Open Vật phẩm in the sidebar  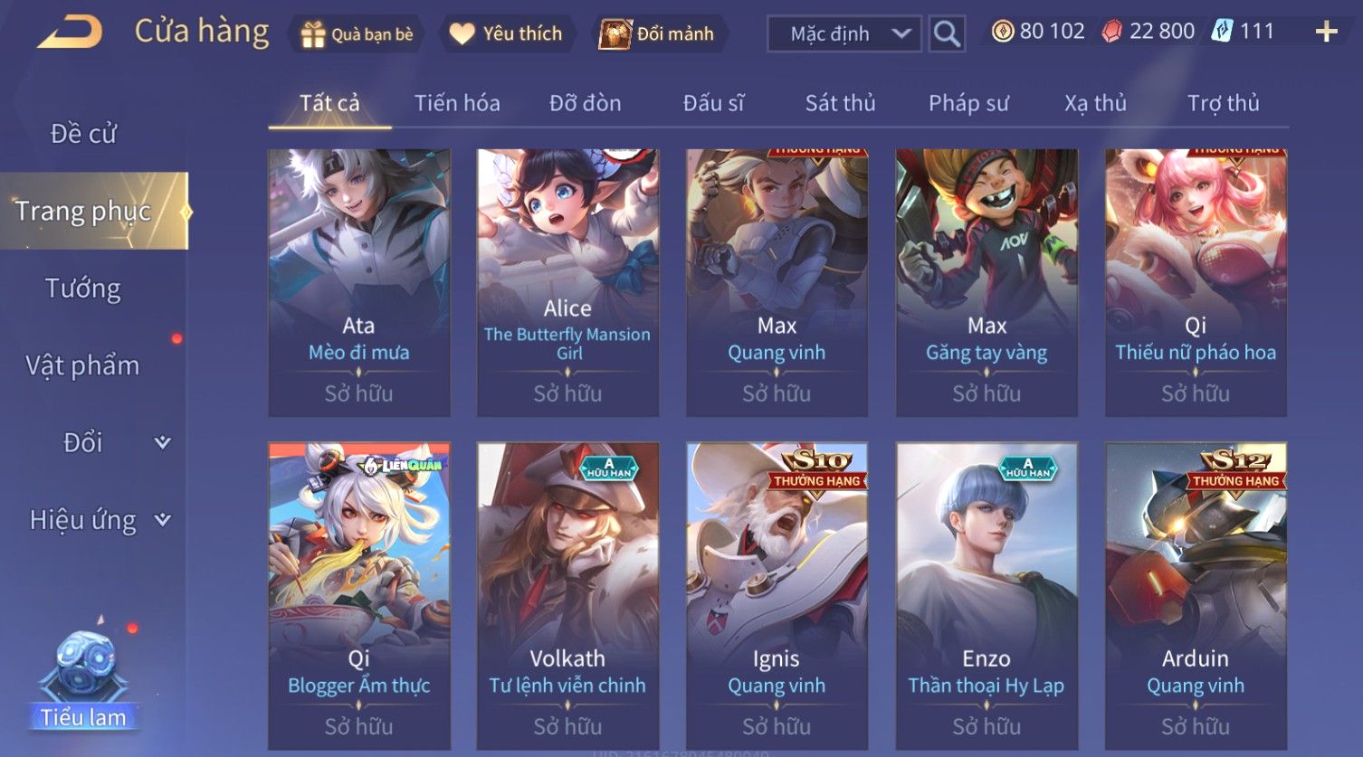tap(83, 365)
